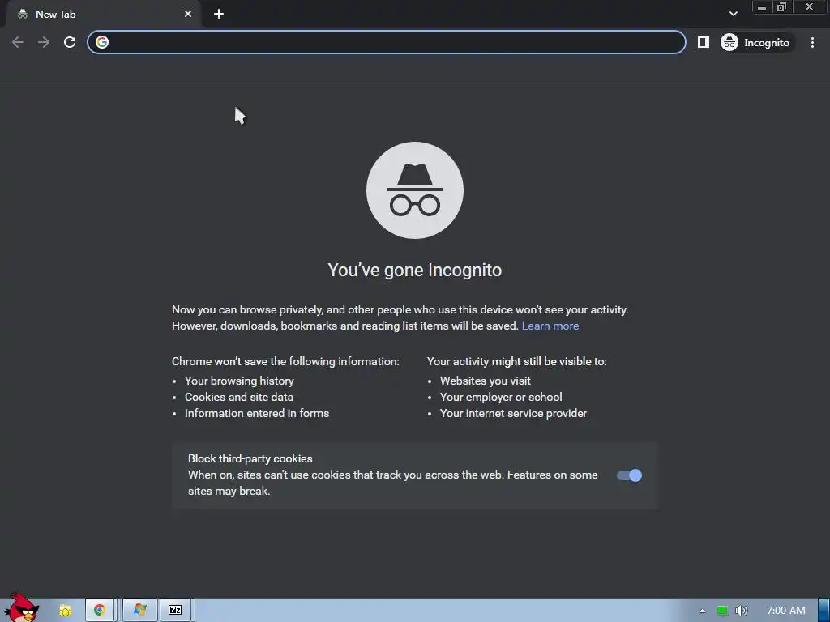Open the Incognito profile button
Viewport: 830px width, 622px height.
pos(756,42)
